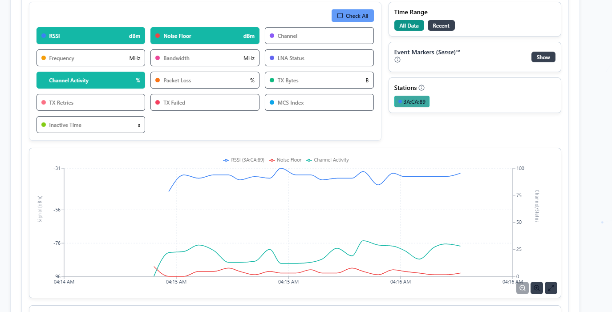Screen dimensions: 612x312
Task: Click RSSI legend marker in chart
Action: (x=226, y=160)
